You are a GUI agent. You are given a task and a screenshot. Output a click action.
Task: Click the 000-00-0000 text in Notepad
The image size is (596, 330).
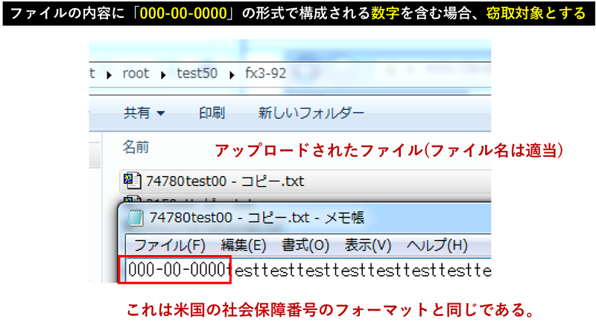[x=177, y=270]
